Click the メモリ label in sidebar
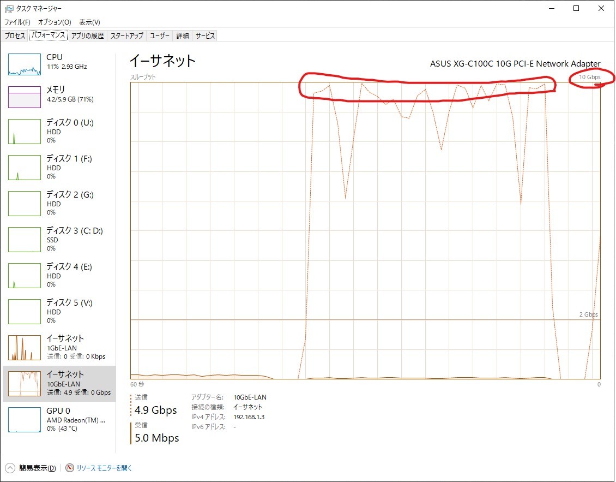Image resolution: width=616 pixels, height=482 pixels. click(56, 90)
